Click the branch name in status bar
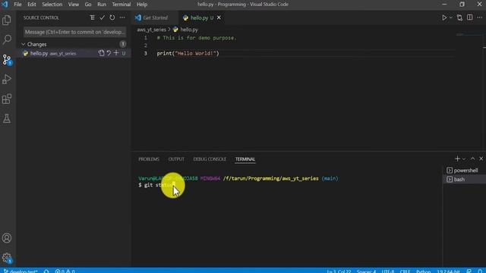 tap(21, 271)
